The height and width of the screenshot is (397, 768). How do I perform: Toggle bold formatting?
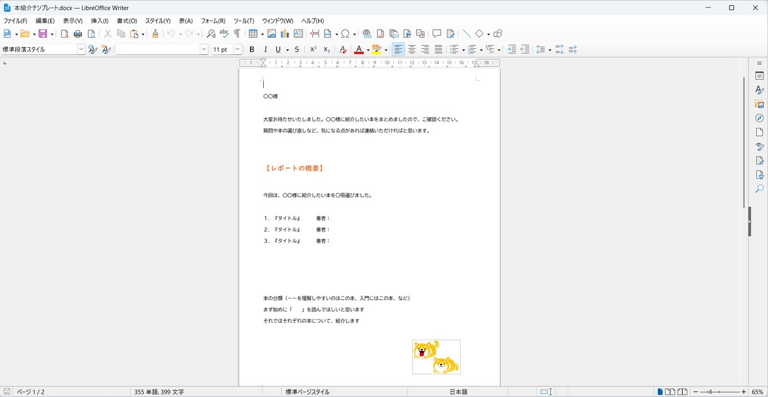click(252, 50)
